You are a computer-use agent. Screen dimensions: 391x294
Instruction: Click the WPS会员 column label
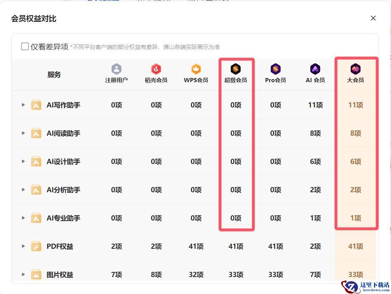click(196, 80)
